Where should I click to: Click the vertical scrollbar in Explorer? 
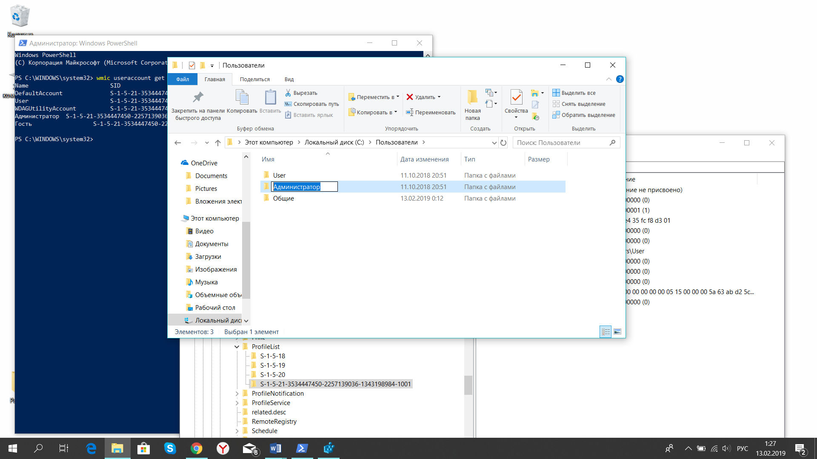click(246, 241)
